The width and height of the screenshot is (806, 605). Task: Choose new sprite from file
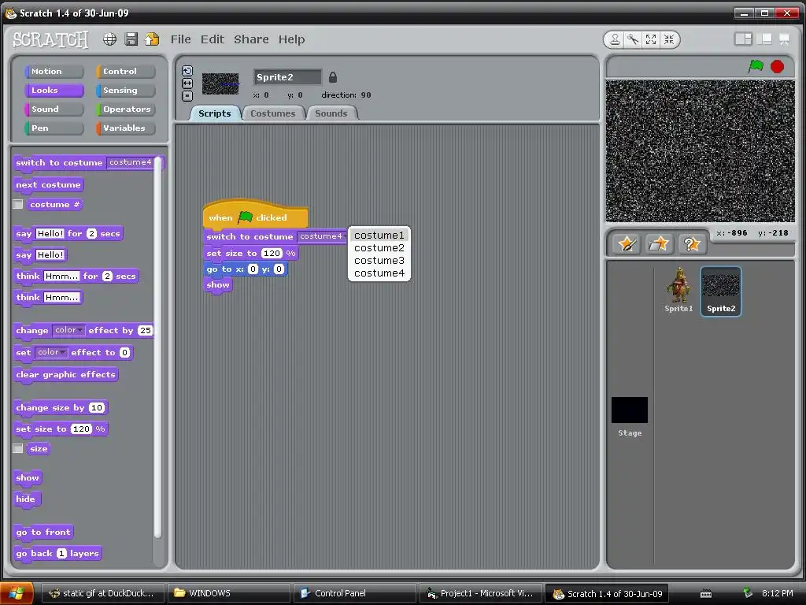coord(659,243)
